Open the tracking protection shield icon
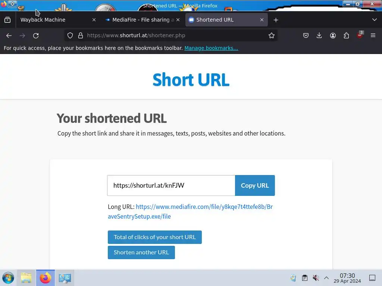 pos(70,35)
